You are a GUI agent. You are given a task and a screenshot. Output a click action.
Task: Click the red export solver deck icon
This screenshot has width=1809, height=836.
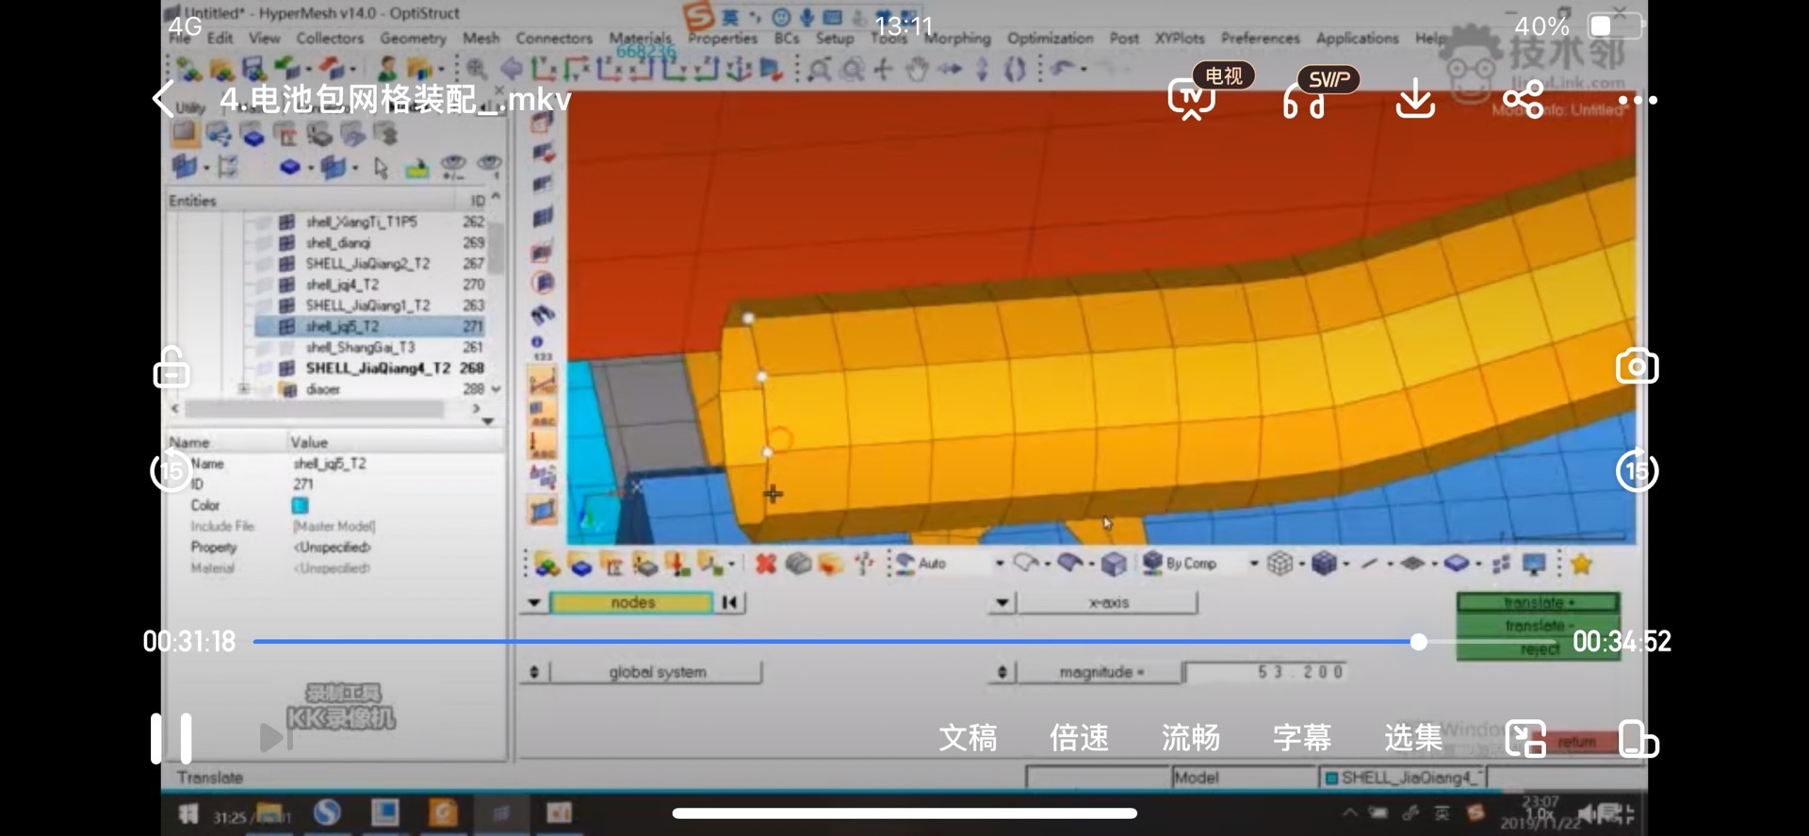point(331,69)
